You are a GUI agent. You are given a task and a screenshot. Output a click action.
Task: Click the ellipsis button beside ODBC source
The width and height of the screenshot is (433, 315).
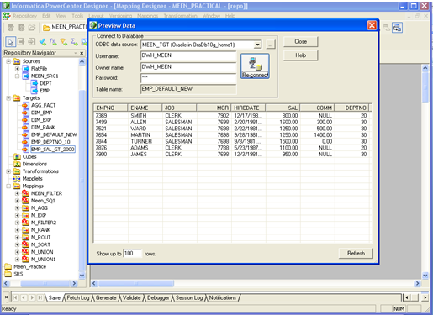pyautogui.click(x=270, y=45)
